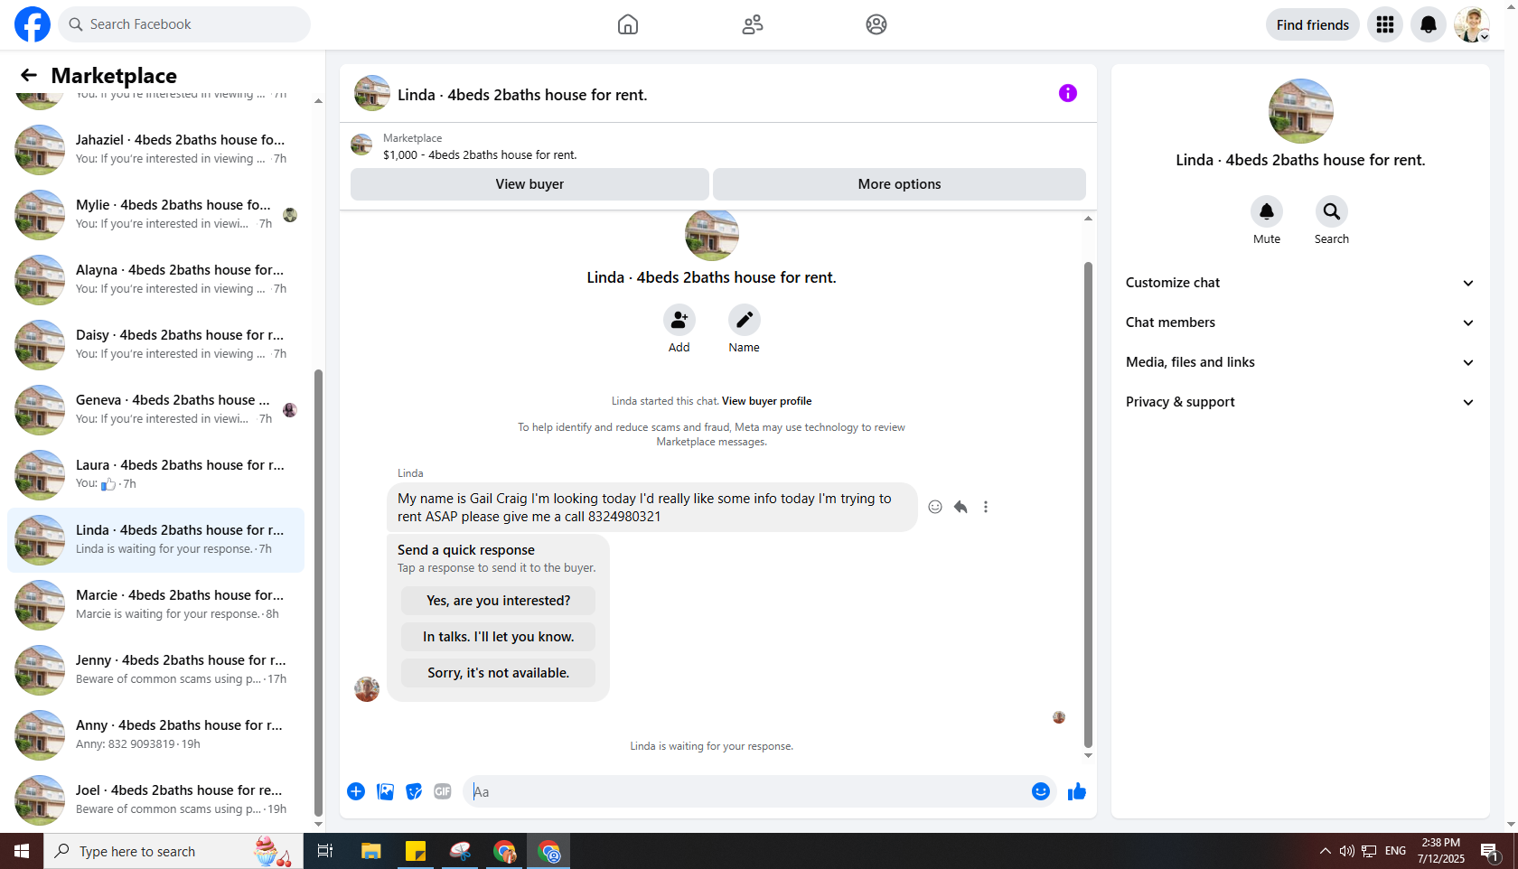Screen dimensions: 1518x869
Task: Open the Jahaziel conversation
Action: [x=155, y=150]
